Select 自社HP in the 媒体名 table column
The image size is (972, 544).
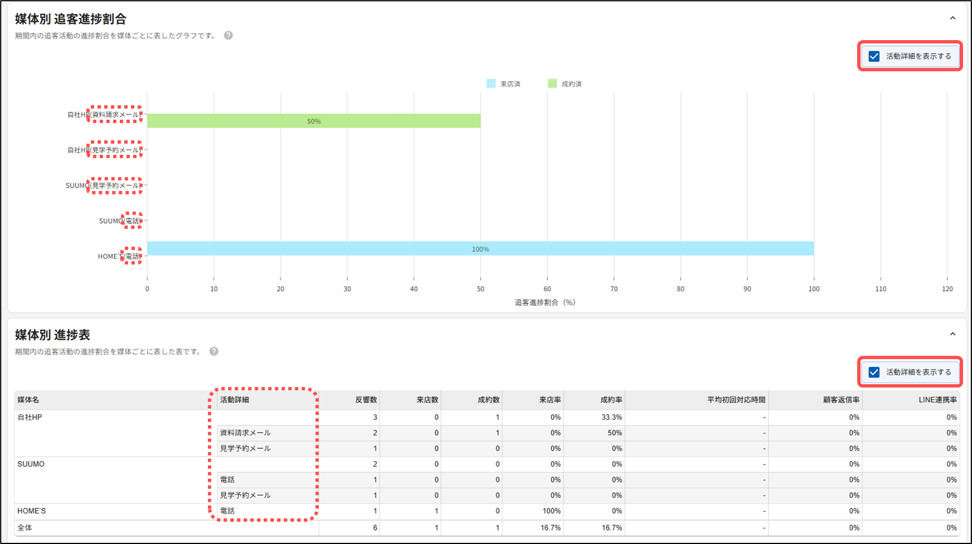(x=30, y=417)
